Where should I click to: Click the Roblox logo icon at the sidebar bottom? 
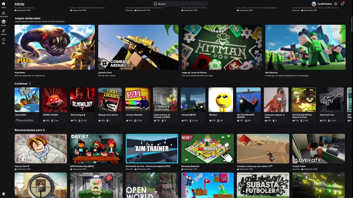4,194
